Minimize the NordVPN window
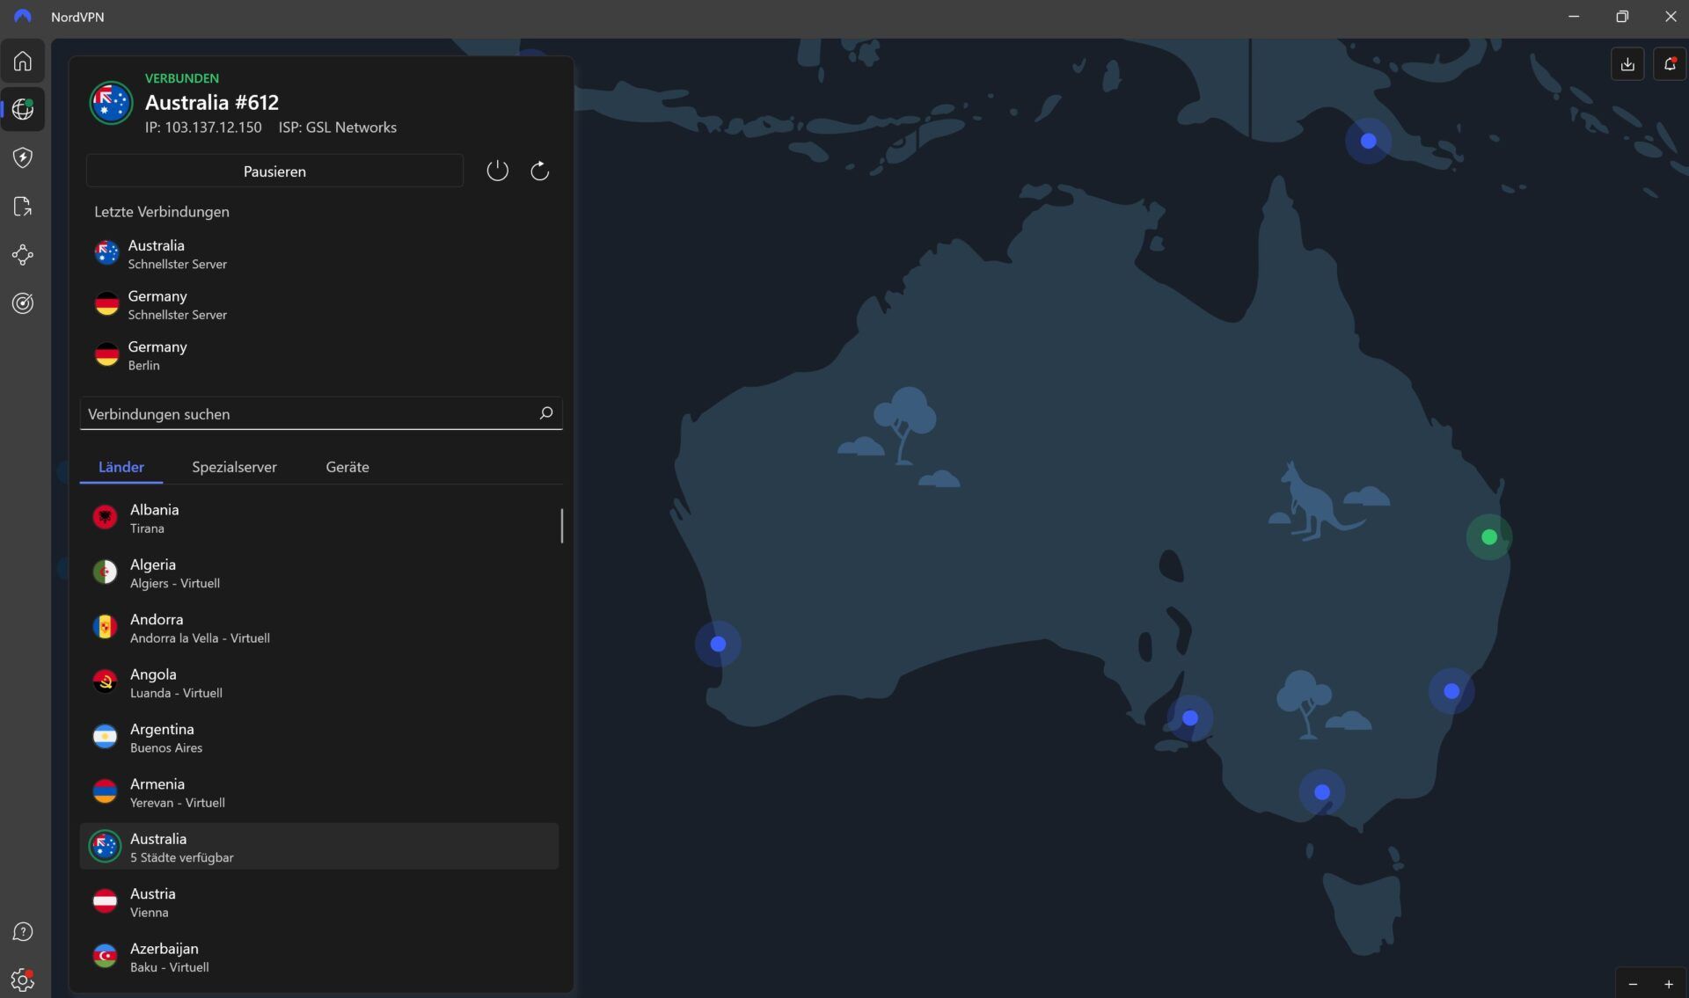Viewport: 1689px width, 998px height. pos(1574,17)
